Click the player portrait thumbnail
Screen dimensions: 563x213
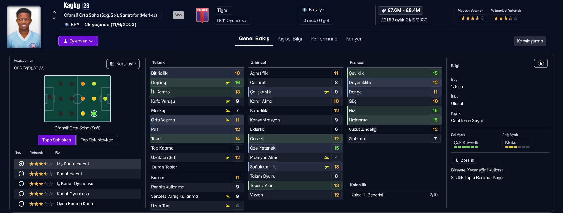(x=24, y=27)
